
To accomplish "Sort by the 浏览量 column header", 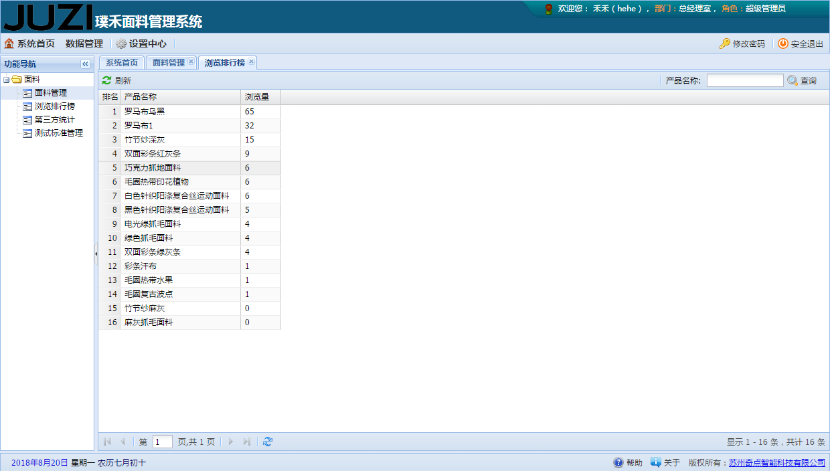I will 260,97.
